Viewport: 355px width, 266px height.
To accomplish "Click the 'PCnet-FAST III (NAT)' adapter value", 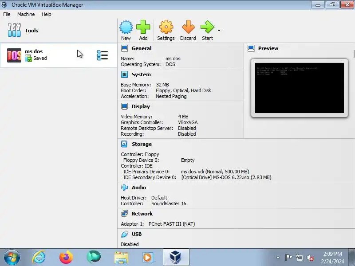I will click(172, 224).
